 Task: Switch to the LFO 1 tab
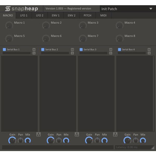tap(24, 15)
